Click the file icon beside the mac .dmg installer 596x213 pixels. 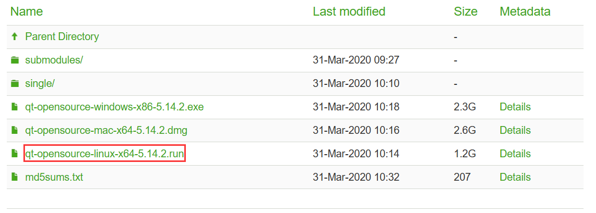pos(15,131)
